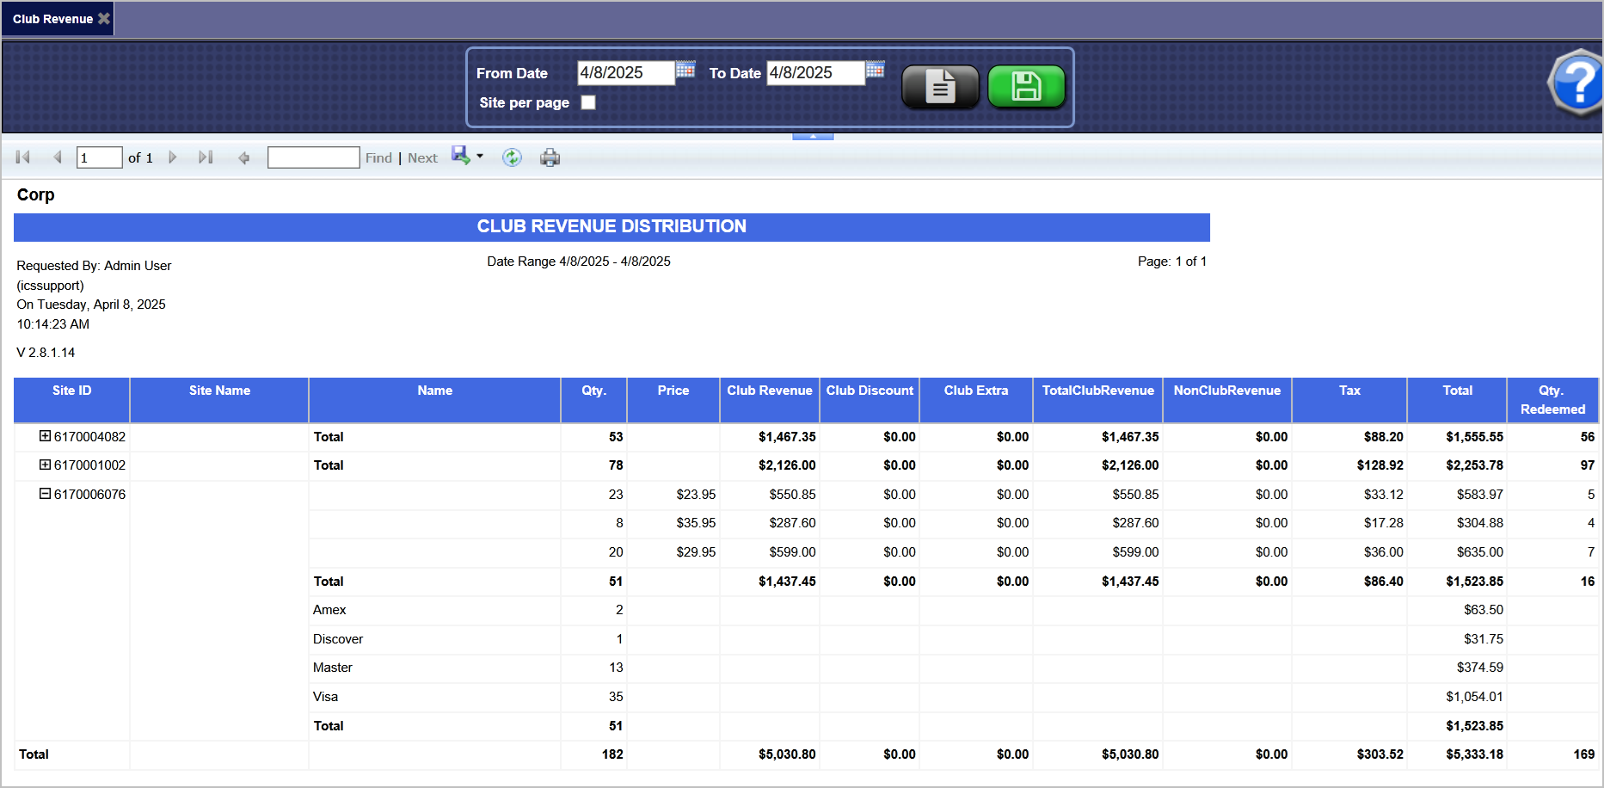Navigate back to the parent report
The width and height of the screenshot is (1604, 788).
tap(244, 157)
